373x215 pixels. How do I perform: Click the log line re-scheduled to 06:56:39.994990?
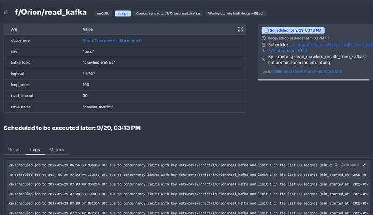coord(168,165)
